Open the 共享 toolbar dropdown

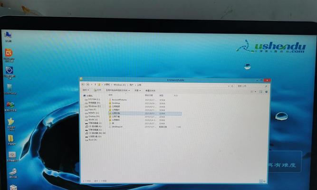coord(137,91)
